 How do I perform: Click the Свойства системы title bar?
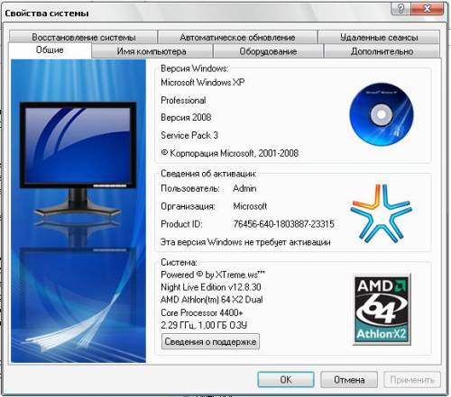196,13
